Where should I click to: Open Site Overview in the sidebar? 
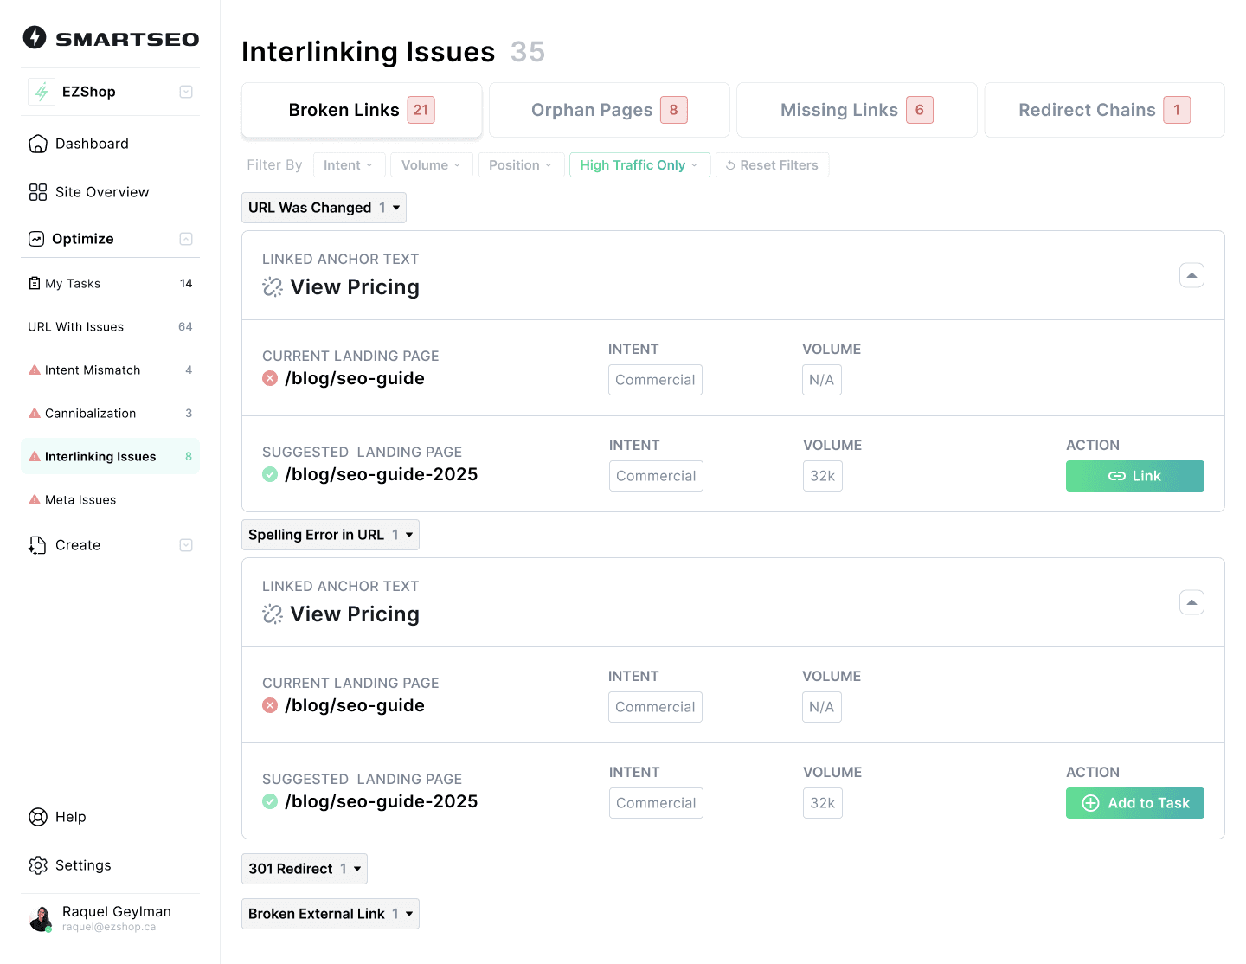pyautogui.click(x=110, y=192)
